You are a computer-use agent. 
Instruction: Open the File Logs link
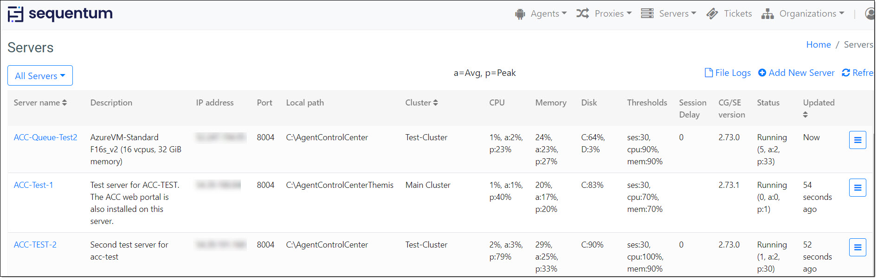pos(728,73)
